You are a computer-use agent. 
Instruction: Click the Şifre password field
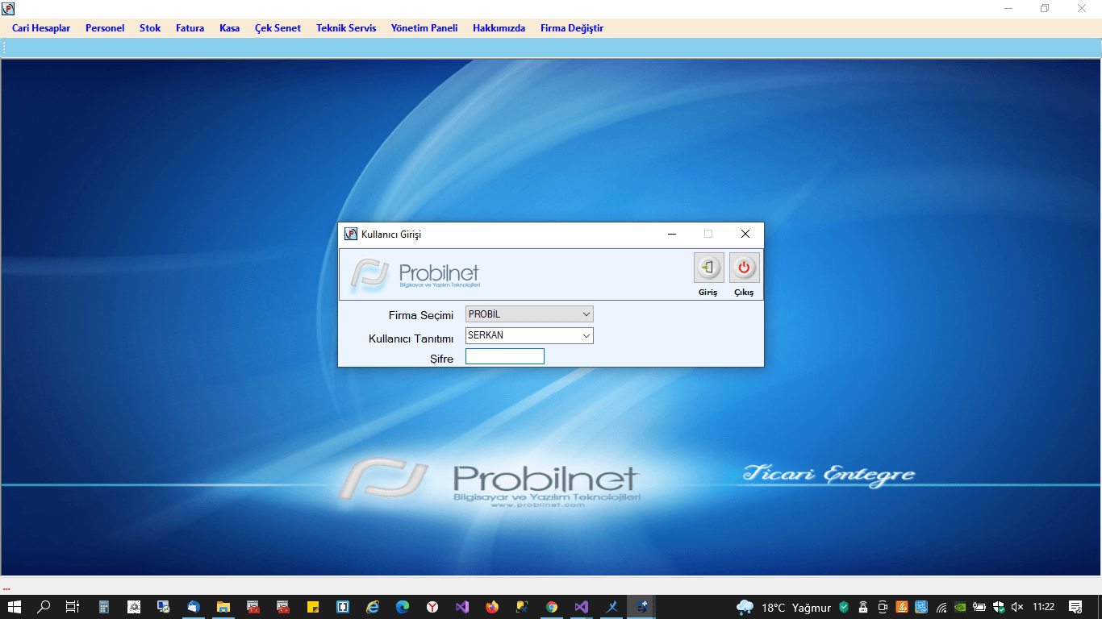[x=505, y=356]
